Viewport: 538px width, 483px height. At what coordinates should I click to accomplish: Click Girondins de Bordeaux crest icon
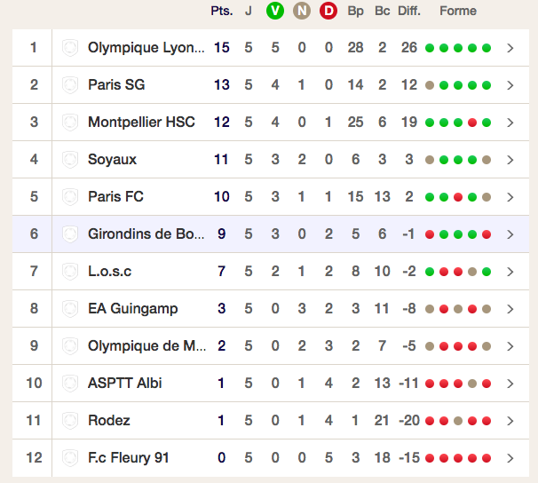(70, 234)
